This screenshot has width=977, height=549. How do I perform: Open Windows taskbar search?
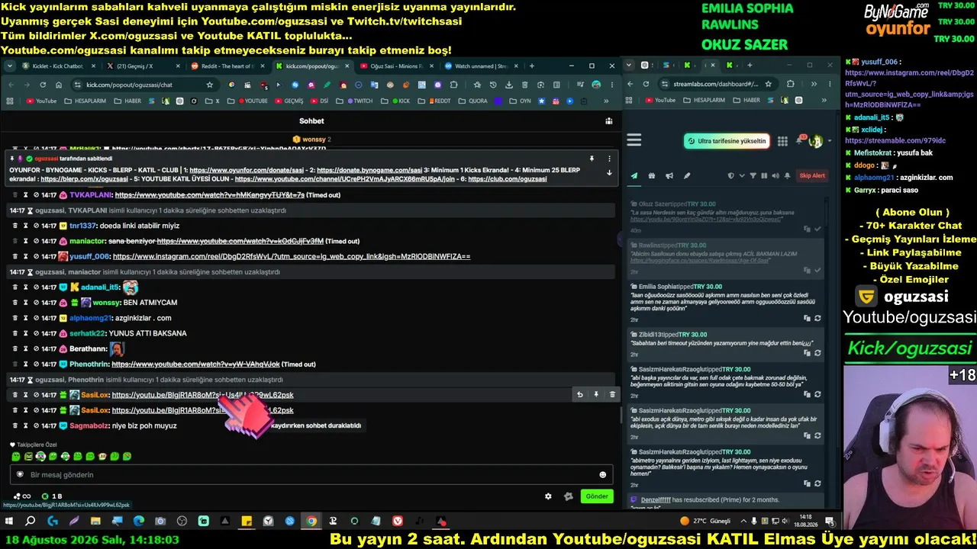31,522
